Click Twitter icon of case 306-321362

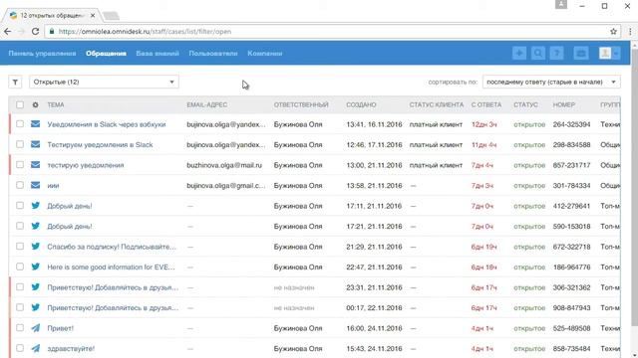pyautogui.click(x=36, y=287)
